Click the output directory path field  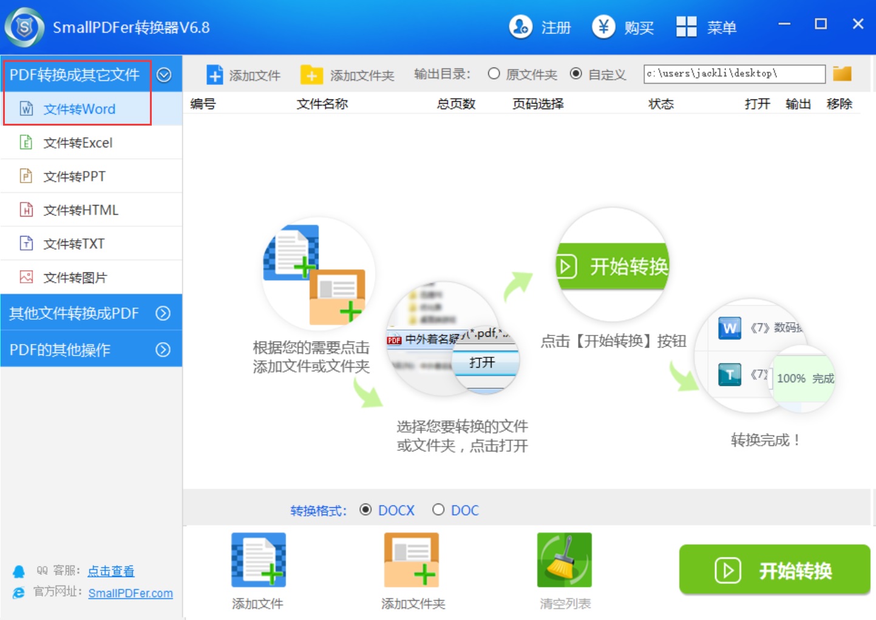pos(735,73)
